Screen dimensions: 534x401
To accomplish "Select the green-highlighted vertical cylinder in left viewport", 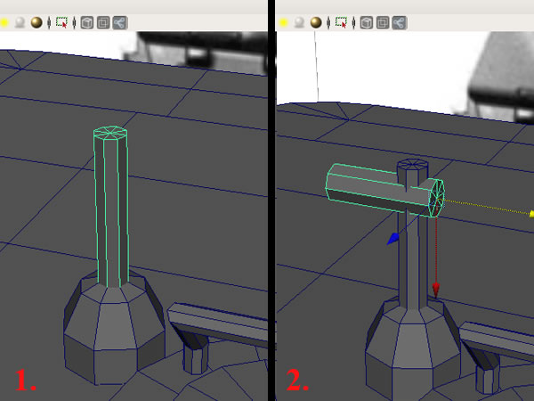I will (111, 208).
